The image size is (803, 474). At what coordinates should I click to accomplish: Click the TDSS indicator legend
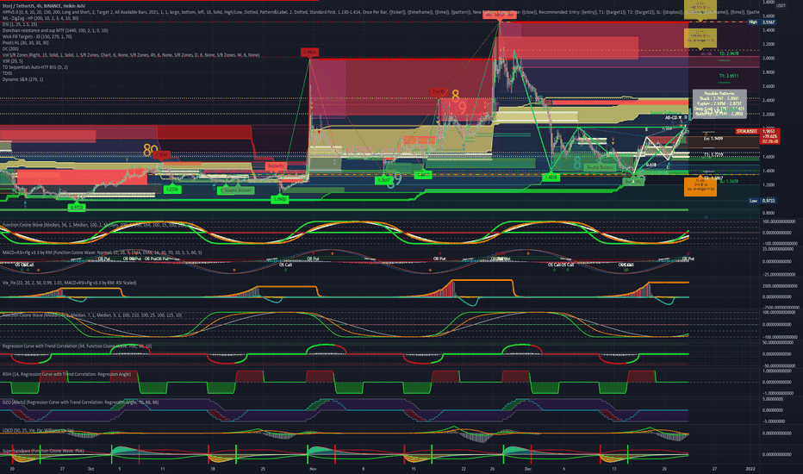(7, 73)
